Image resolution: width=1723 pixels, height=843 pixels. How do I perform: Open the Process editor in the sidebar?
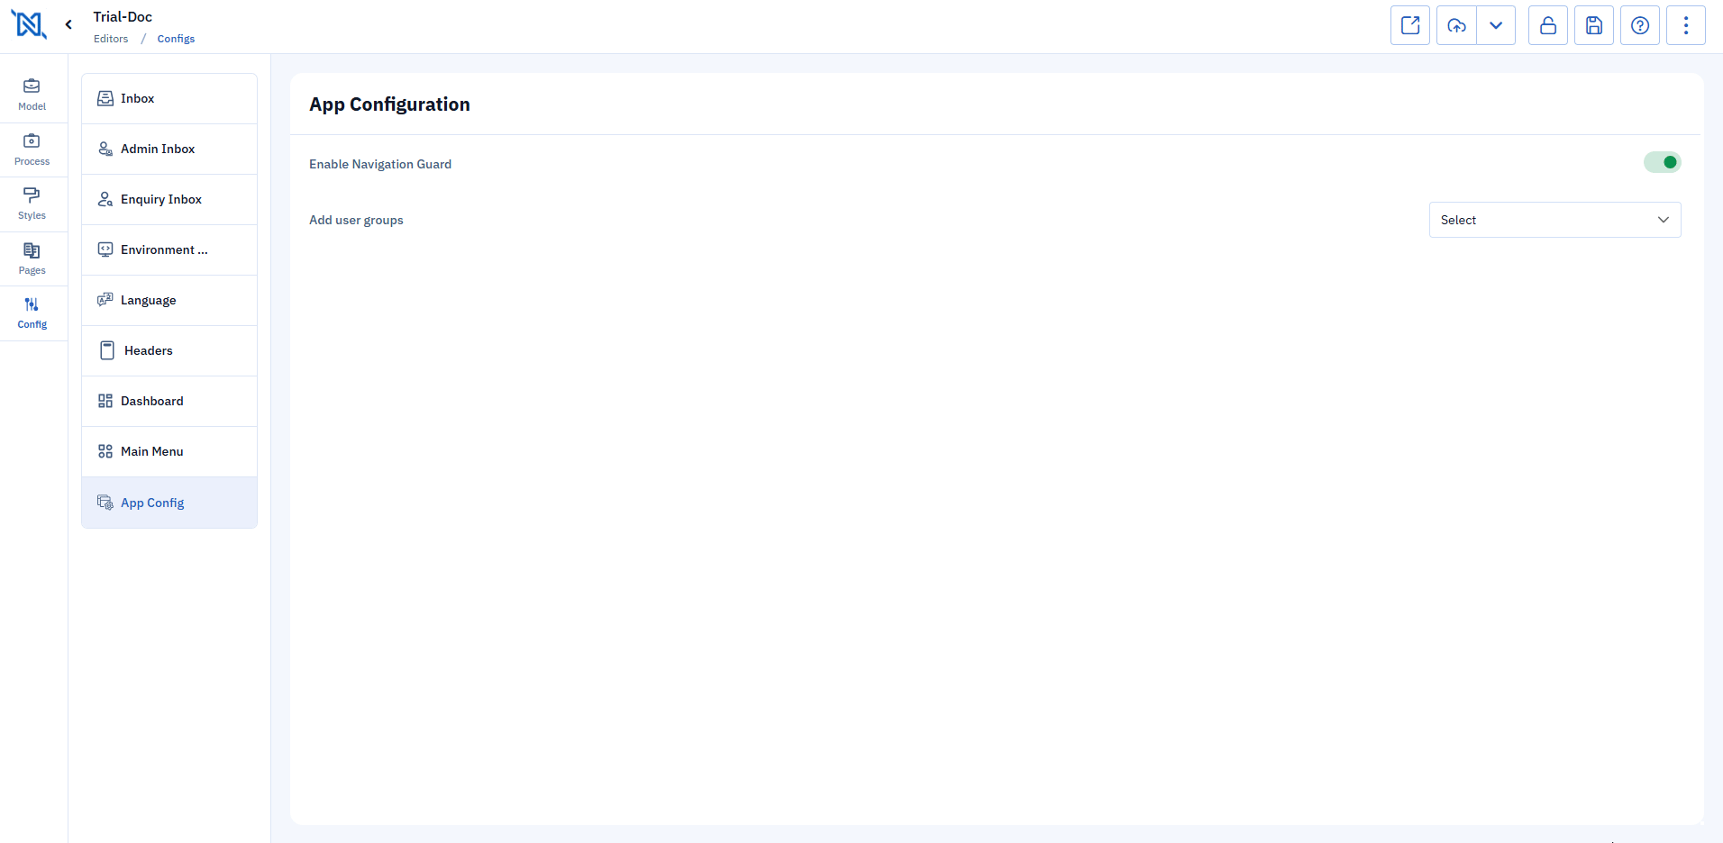(x=32, y=150)
